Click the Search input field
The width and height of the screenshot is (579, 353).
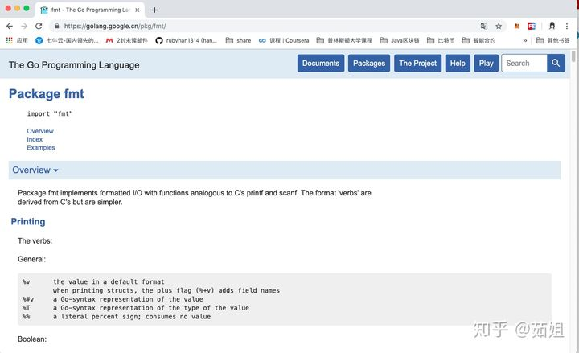pos(524,64)
